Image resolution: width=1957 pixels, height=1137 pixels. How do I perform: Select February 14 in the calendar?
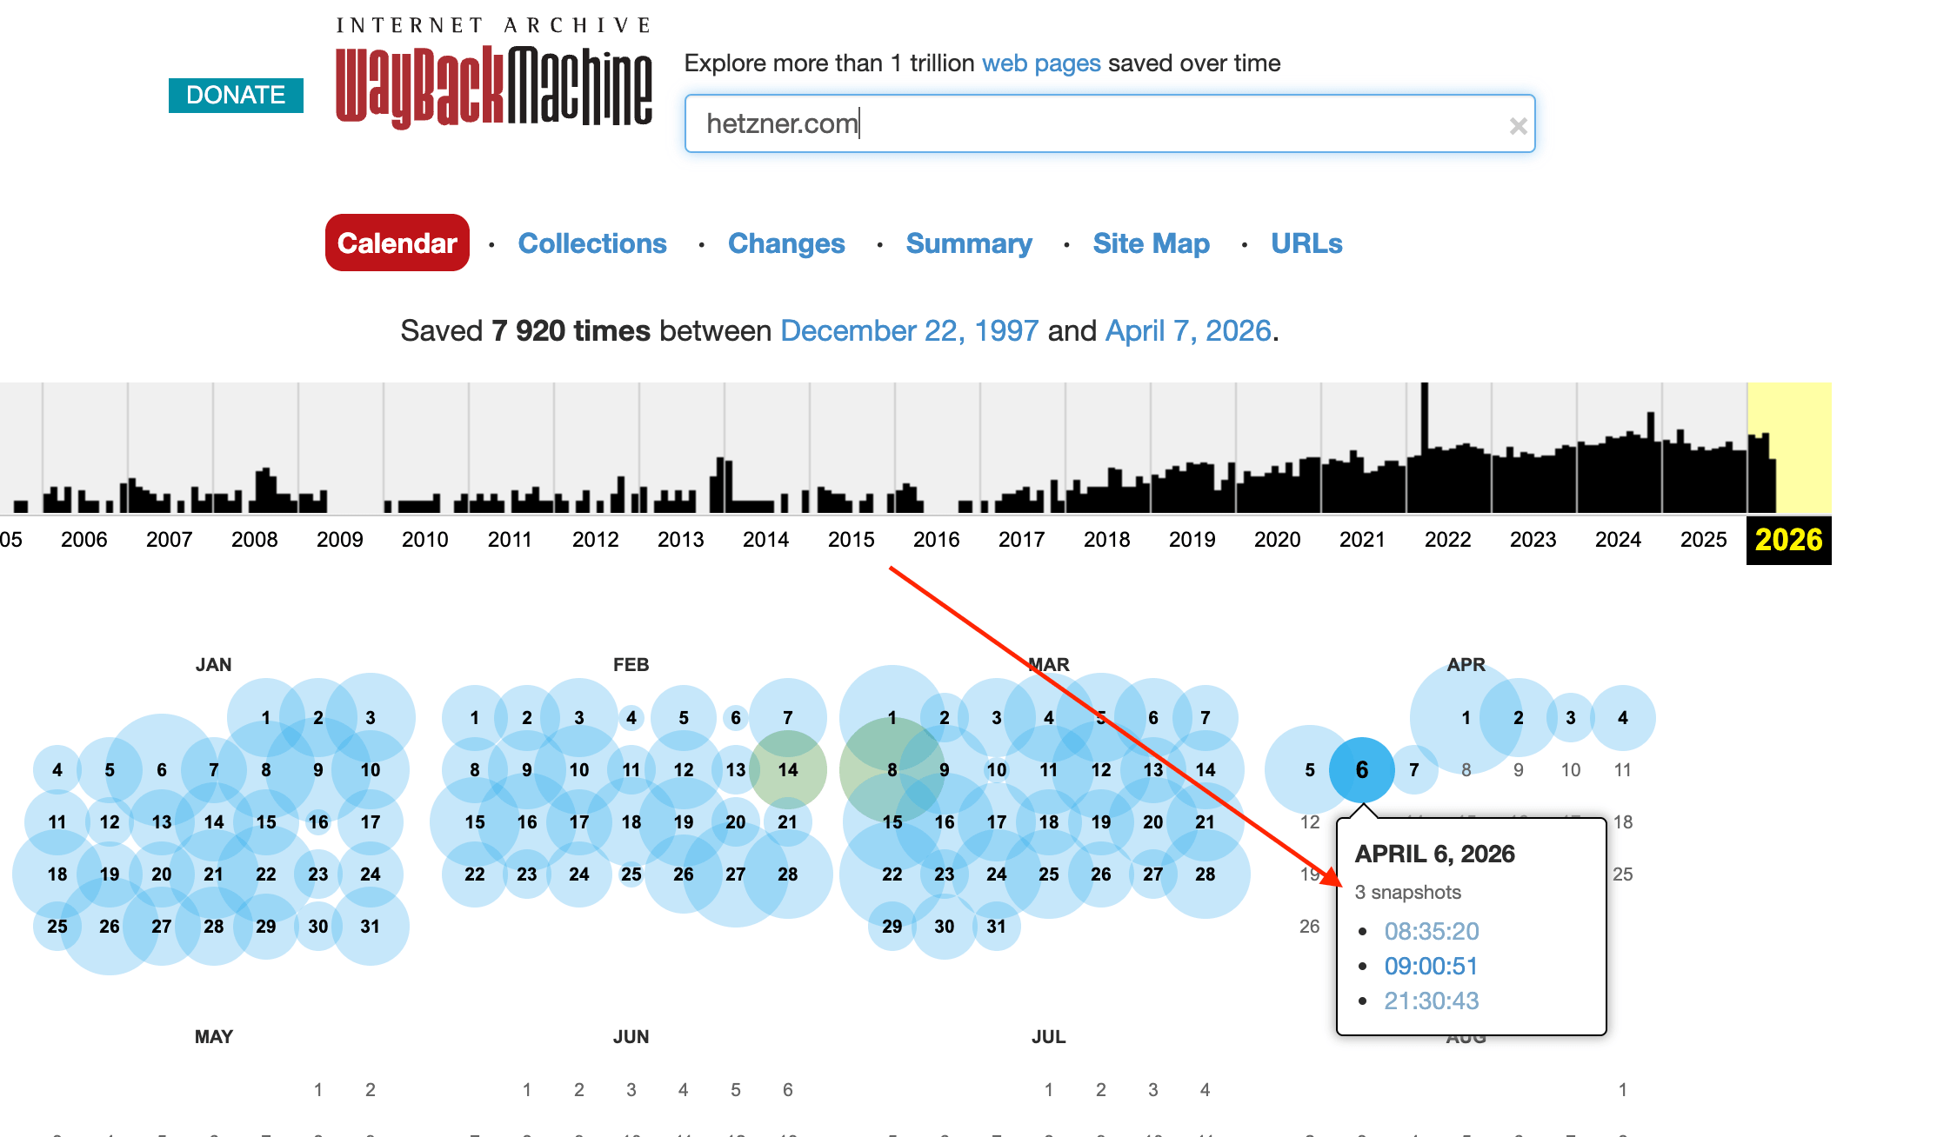(788, 769)
